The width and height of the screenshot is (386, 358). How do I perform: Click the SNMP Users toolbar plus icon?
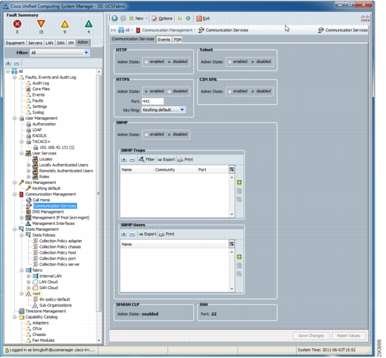[x=124, y=234]
